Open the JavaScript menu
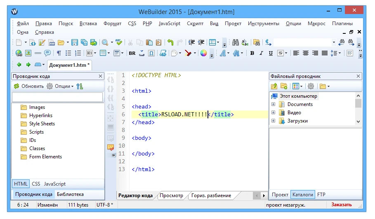Viewport: 375px width, 219px height. coord(170,24)
